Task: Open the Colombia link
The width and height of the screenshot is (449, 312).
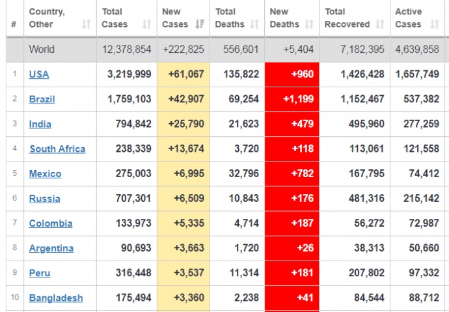Action: tap(51, 223)
